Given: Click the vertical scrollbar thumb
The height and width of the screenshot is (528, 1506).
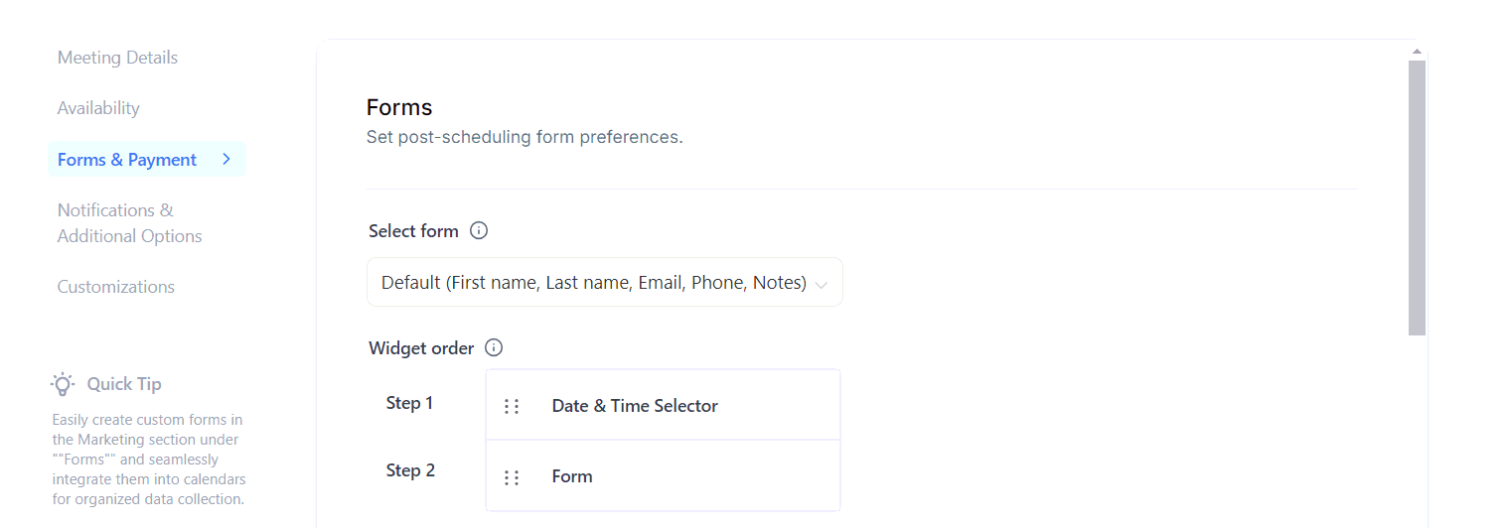Looking at the screenshot, I should 1417,198.
